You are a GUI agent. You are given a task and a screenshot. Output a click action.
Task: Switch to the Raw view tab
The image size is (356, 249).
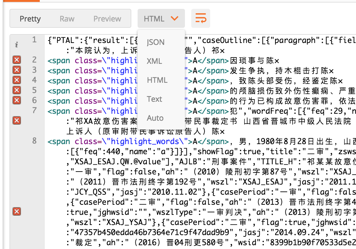point(67,19)
